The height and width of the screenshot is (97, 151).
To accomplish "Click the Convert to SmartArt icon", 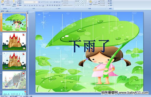I will pyautogui.click(x=67, y=5).
